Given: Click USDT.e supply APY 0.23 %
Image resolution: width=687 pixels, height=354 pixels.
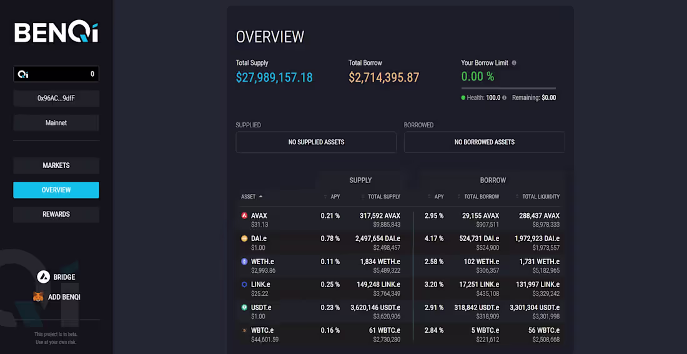Looking at the screenshot, I should tap(330, 308).
